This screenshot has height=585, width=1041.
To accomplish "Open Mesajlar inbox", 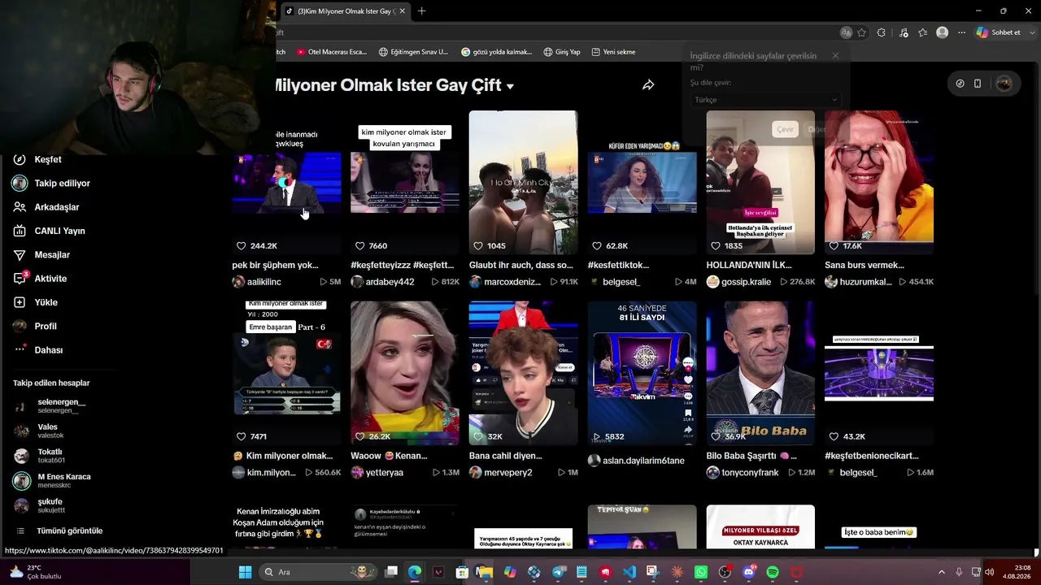I will 41,255.
